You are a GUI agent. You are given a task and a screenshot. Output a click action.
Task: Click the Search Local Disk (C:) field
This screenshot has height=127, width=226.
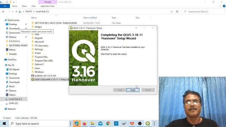click(x=203, y=12)
